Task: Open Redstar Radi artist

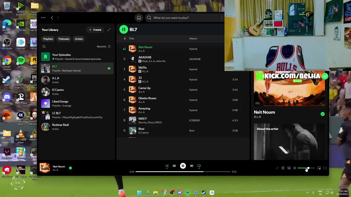Action: [x=77, y=127]
